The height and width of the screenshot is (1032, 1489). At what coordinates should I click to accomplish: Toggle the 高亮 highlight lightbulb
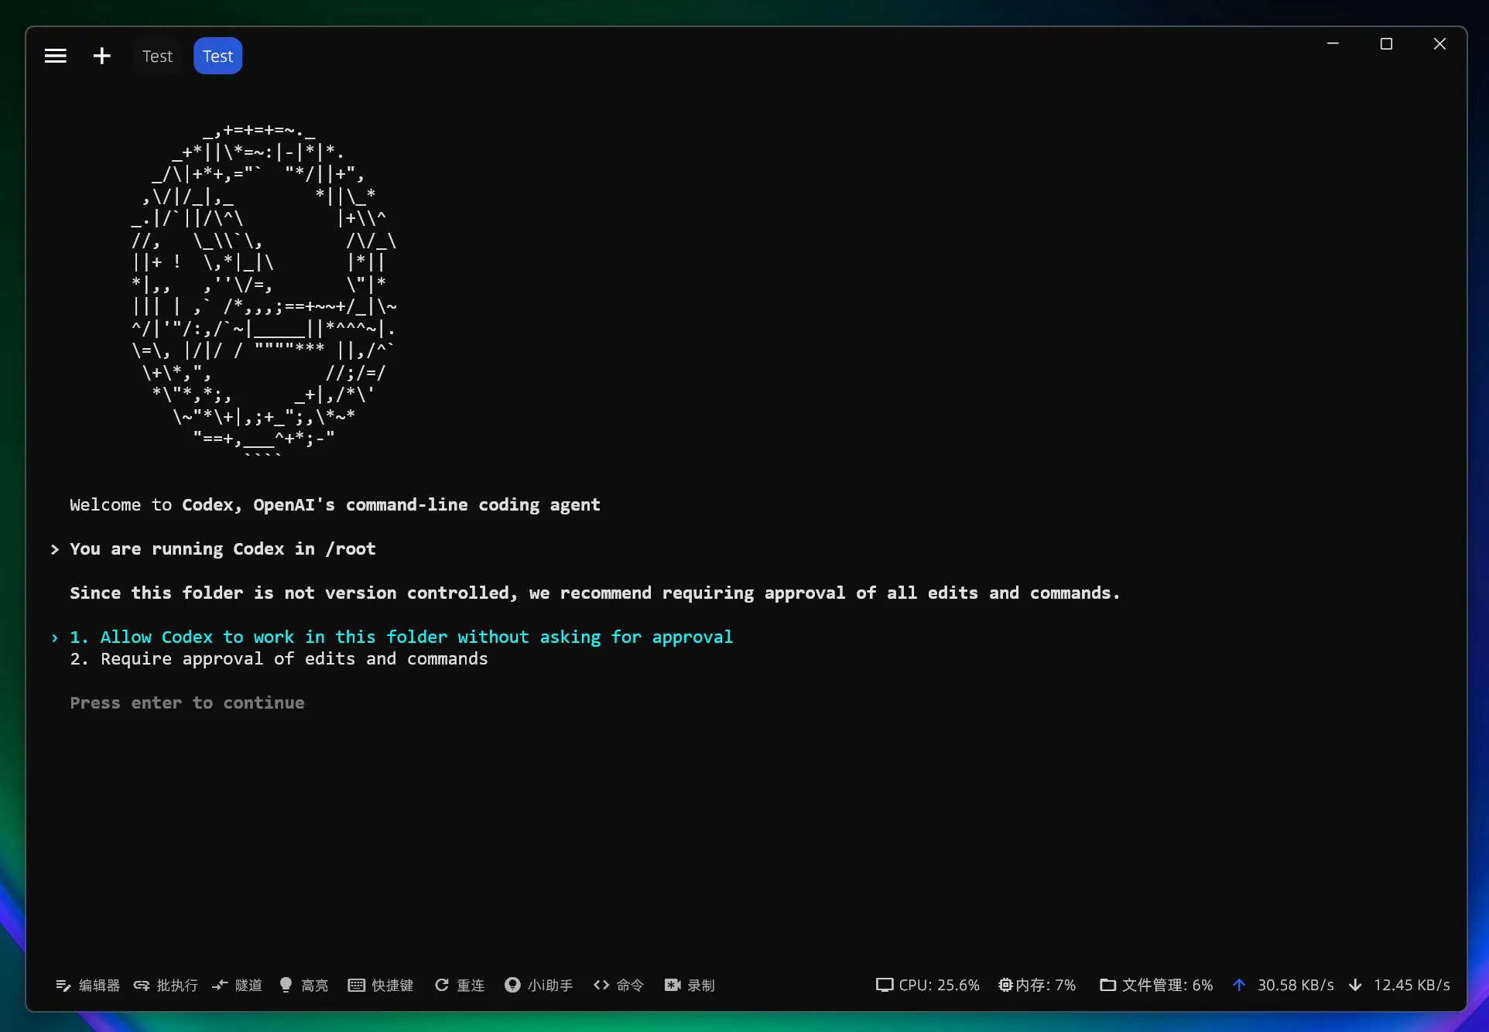(286, 984)
